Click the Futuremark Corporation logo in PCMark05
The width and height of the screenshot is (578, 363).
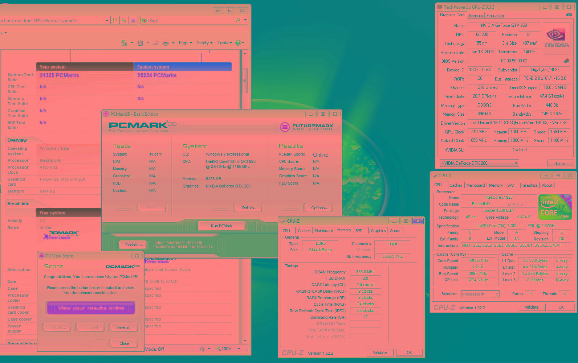pyautogui.click(x=307, y=127)
